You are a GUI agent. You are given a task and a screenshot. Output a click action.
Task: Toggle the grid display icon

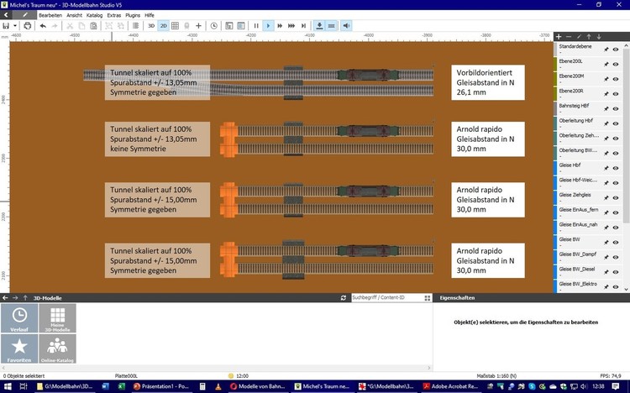(176, 26)
